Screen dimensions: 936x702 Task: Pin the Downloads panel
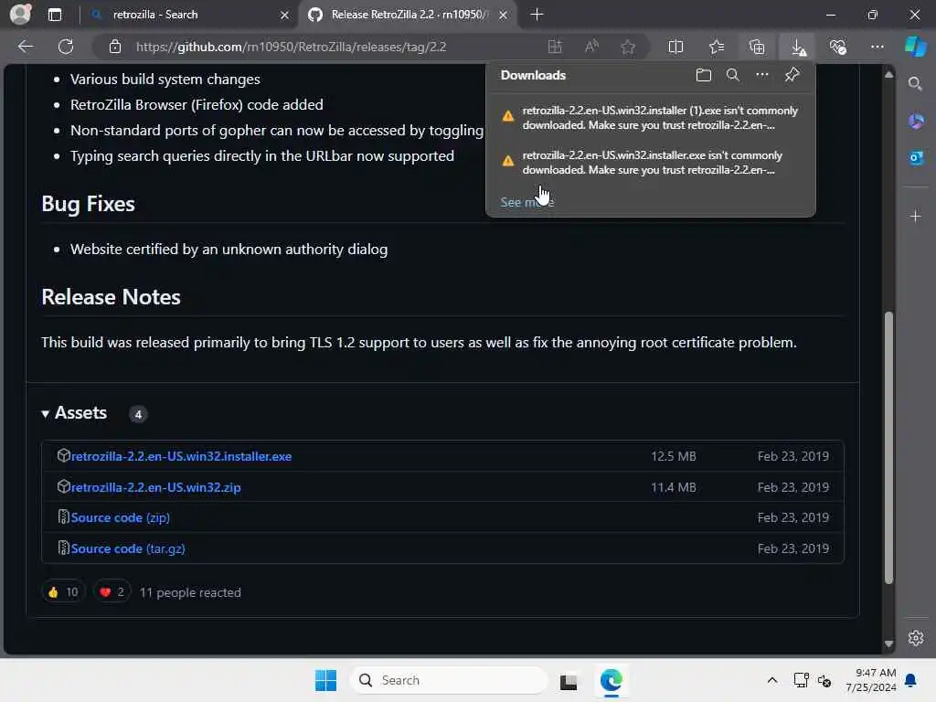coord(792,75)
